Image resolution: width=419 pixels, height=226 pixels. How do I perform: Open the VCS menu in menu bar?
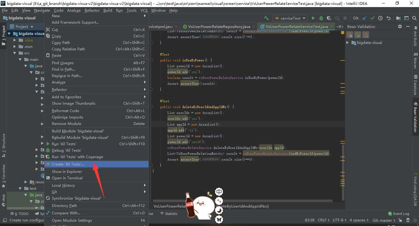coord(144,10)
